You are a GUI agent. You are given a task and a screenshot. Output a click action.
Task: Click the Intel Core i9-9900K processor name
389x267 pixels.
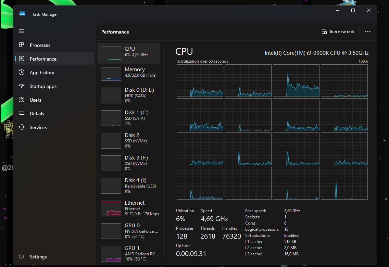(316, 53)
